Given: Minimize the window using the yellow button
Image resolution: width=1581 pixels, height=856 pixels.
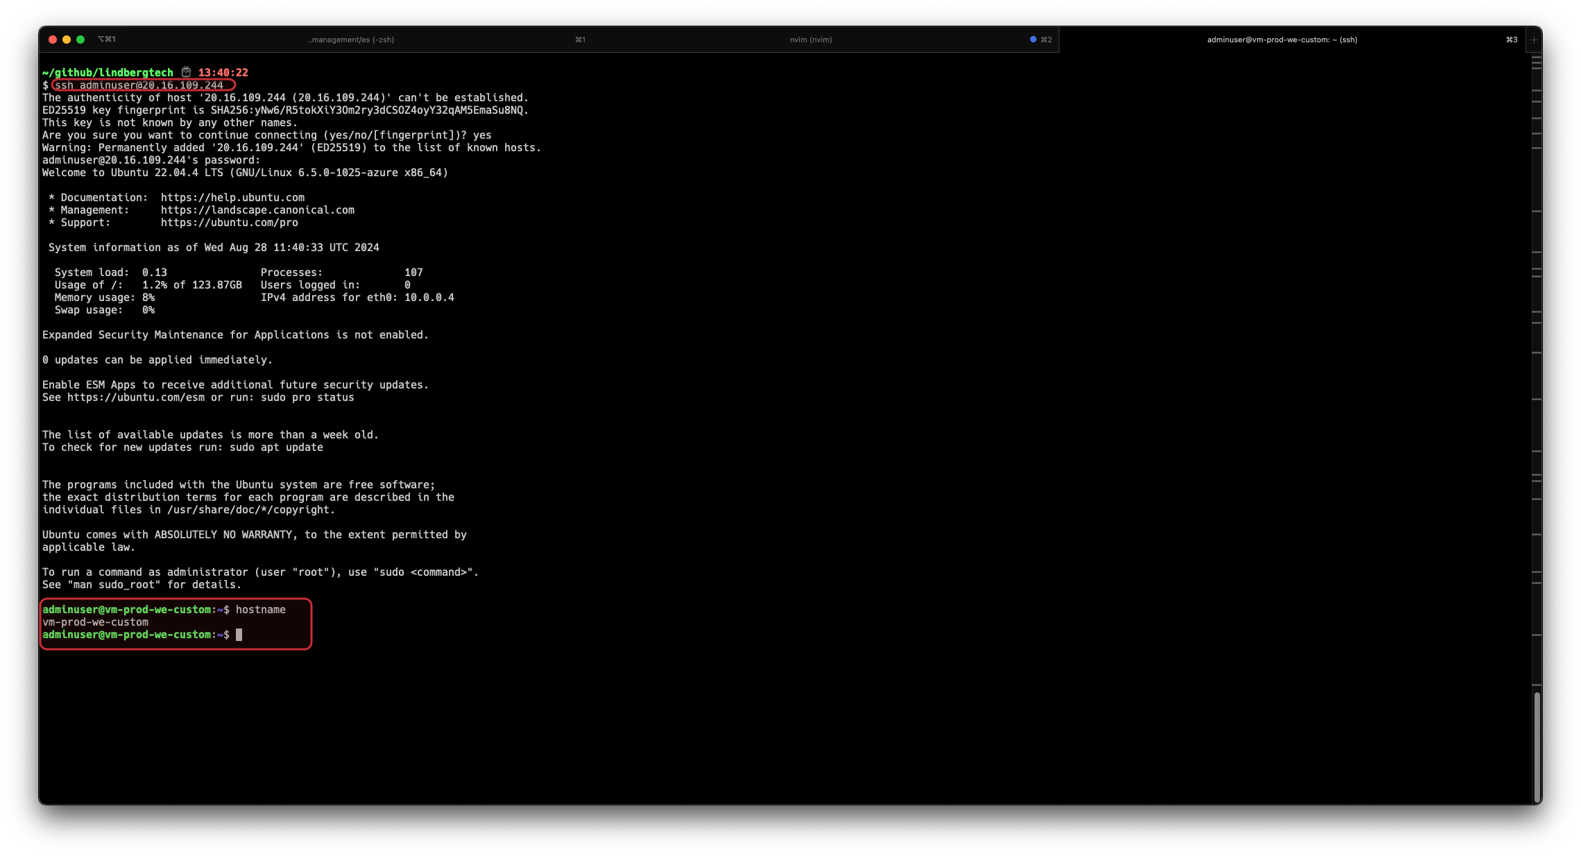Looking at the screenshot, I should 67,40.
